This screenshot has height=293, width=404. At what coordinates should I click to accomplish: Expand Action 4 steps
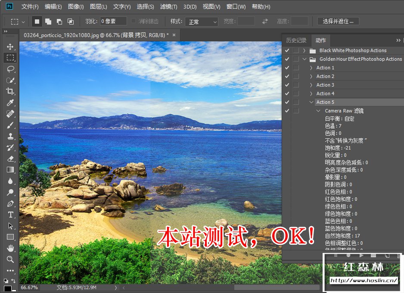311,94
